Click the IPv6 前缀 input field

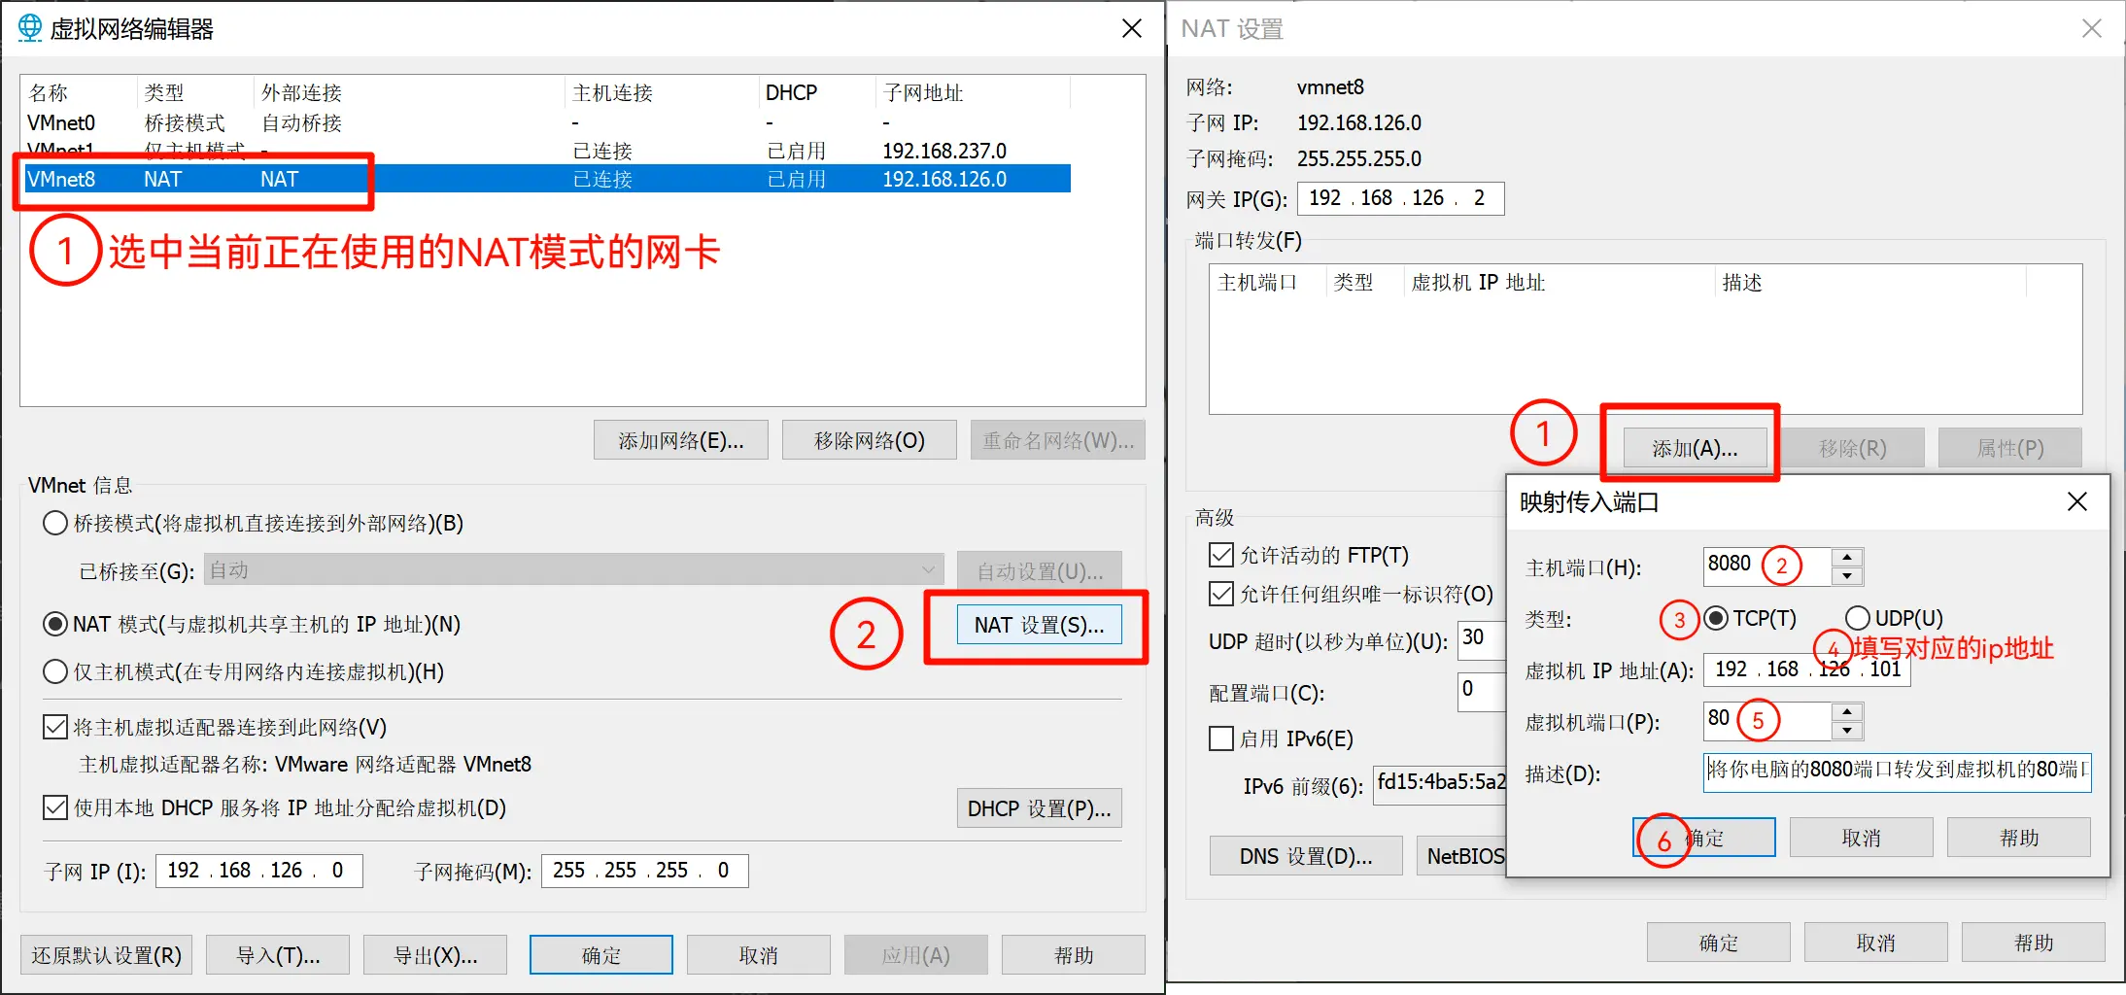click(1440, 785)
